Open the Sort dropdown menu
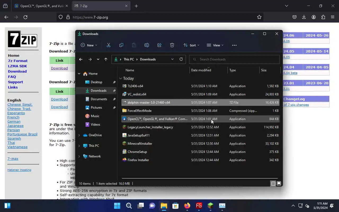339x212 pixels. 191,45
